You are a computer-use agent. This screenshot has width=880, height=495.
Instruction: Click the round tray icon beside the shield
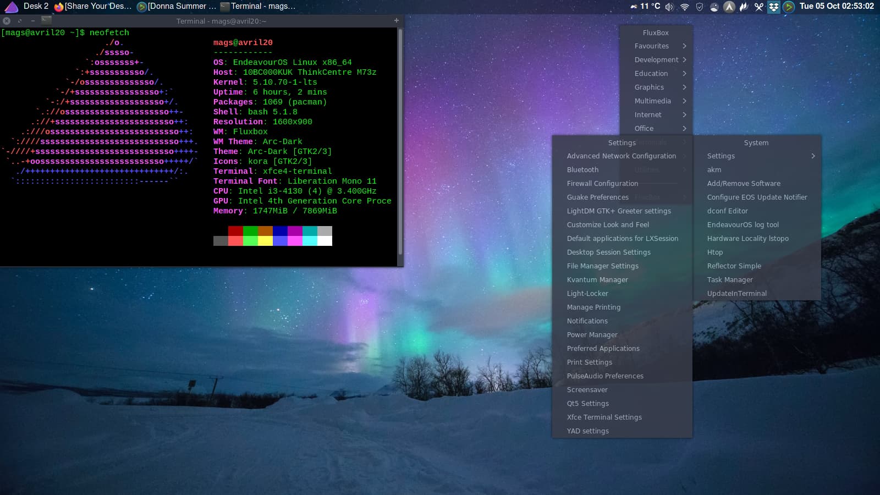tap(714, 7)
